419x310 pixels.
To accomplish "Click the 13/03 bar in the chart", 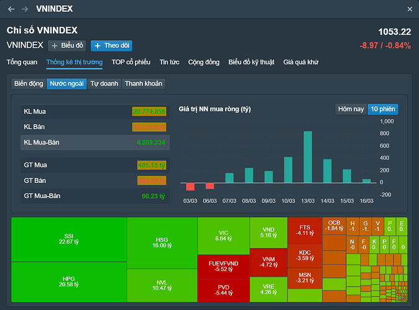I will pos(308,157).
